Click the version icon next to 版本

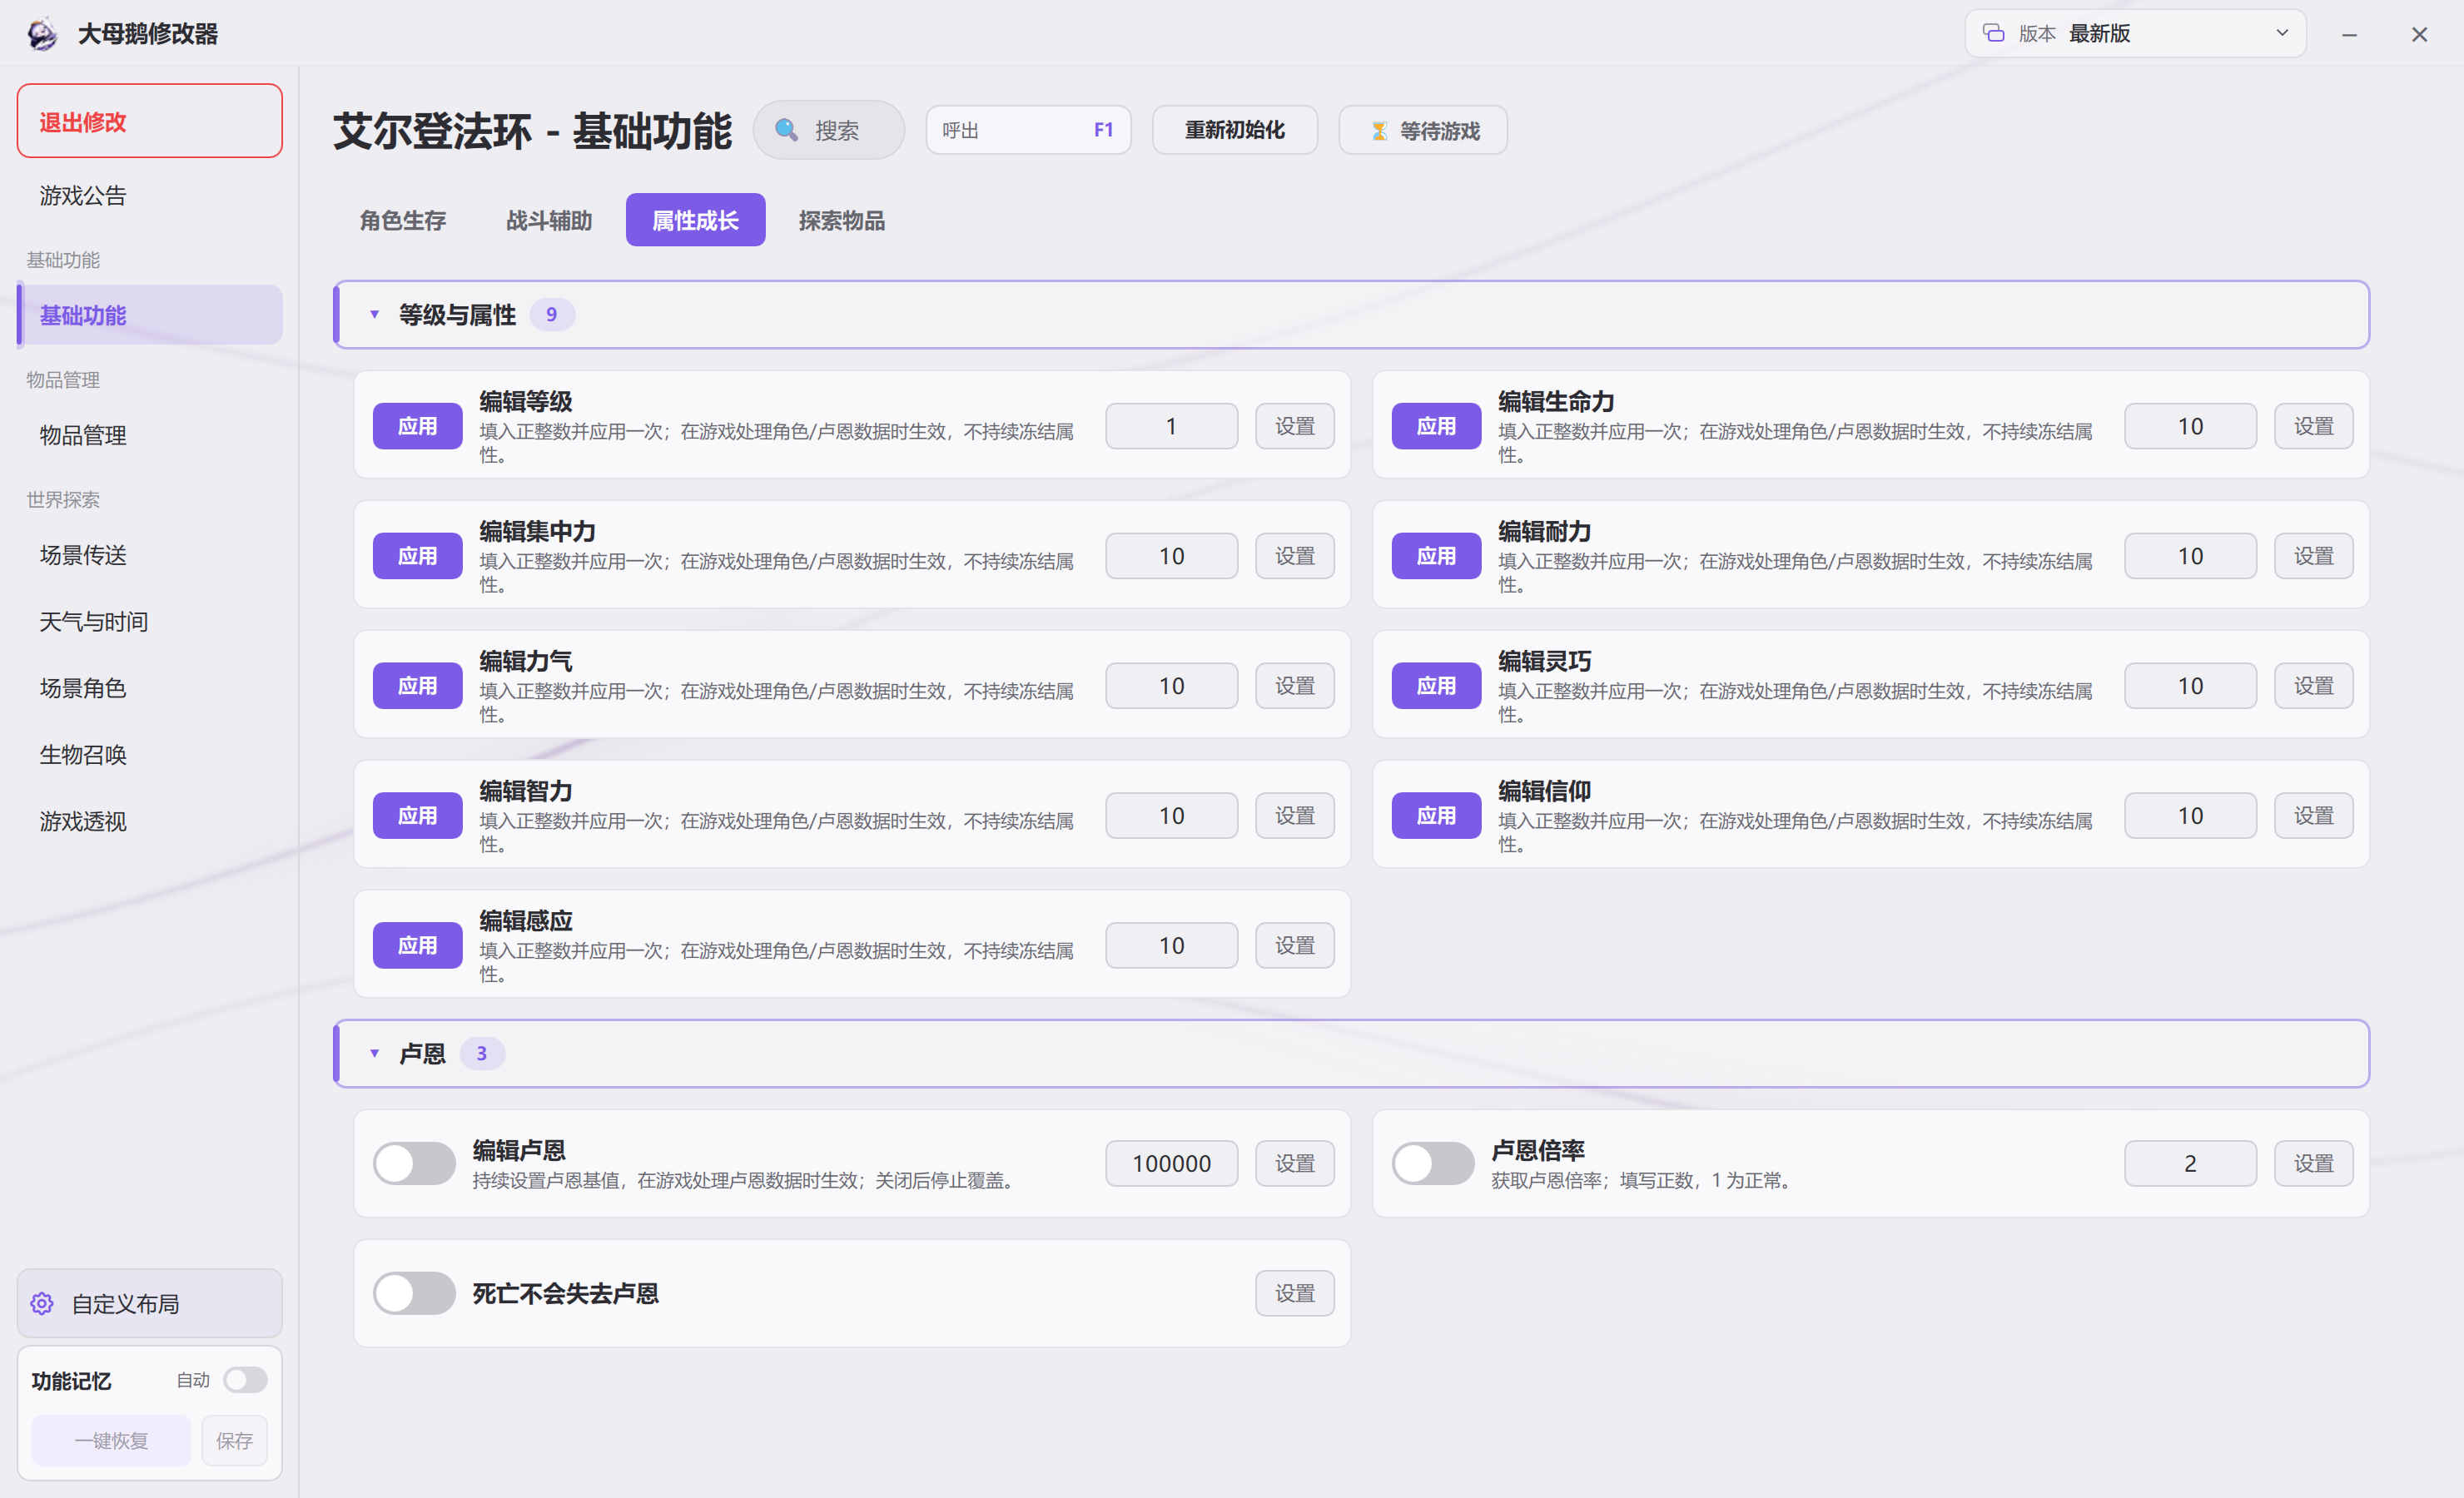pyautogui.click(x=1993, y=33)
